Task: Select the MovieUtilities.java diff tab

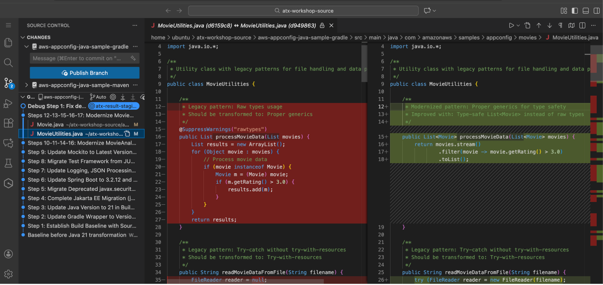Action: click(232, 25)
